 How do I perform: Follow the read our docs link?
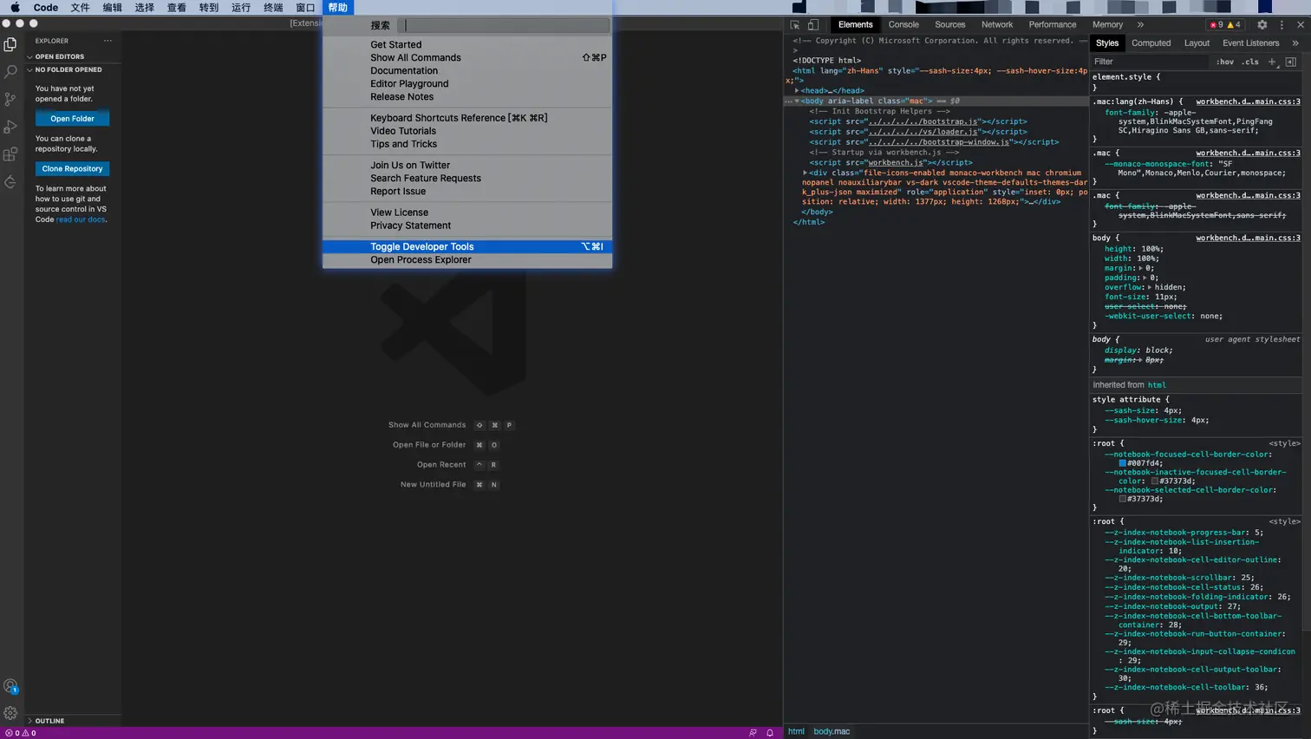click(81, 219)
